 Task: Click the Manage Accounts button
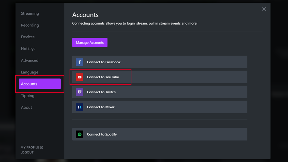point(90,42)
